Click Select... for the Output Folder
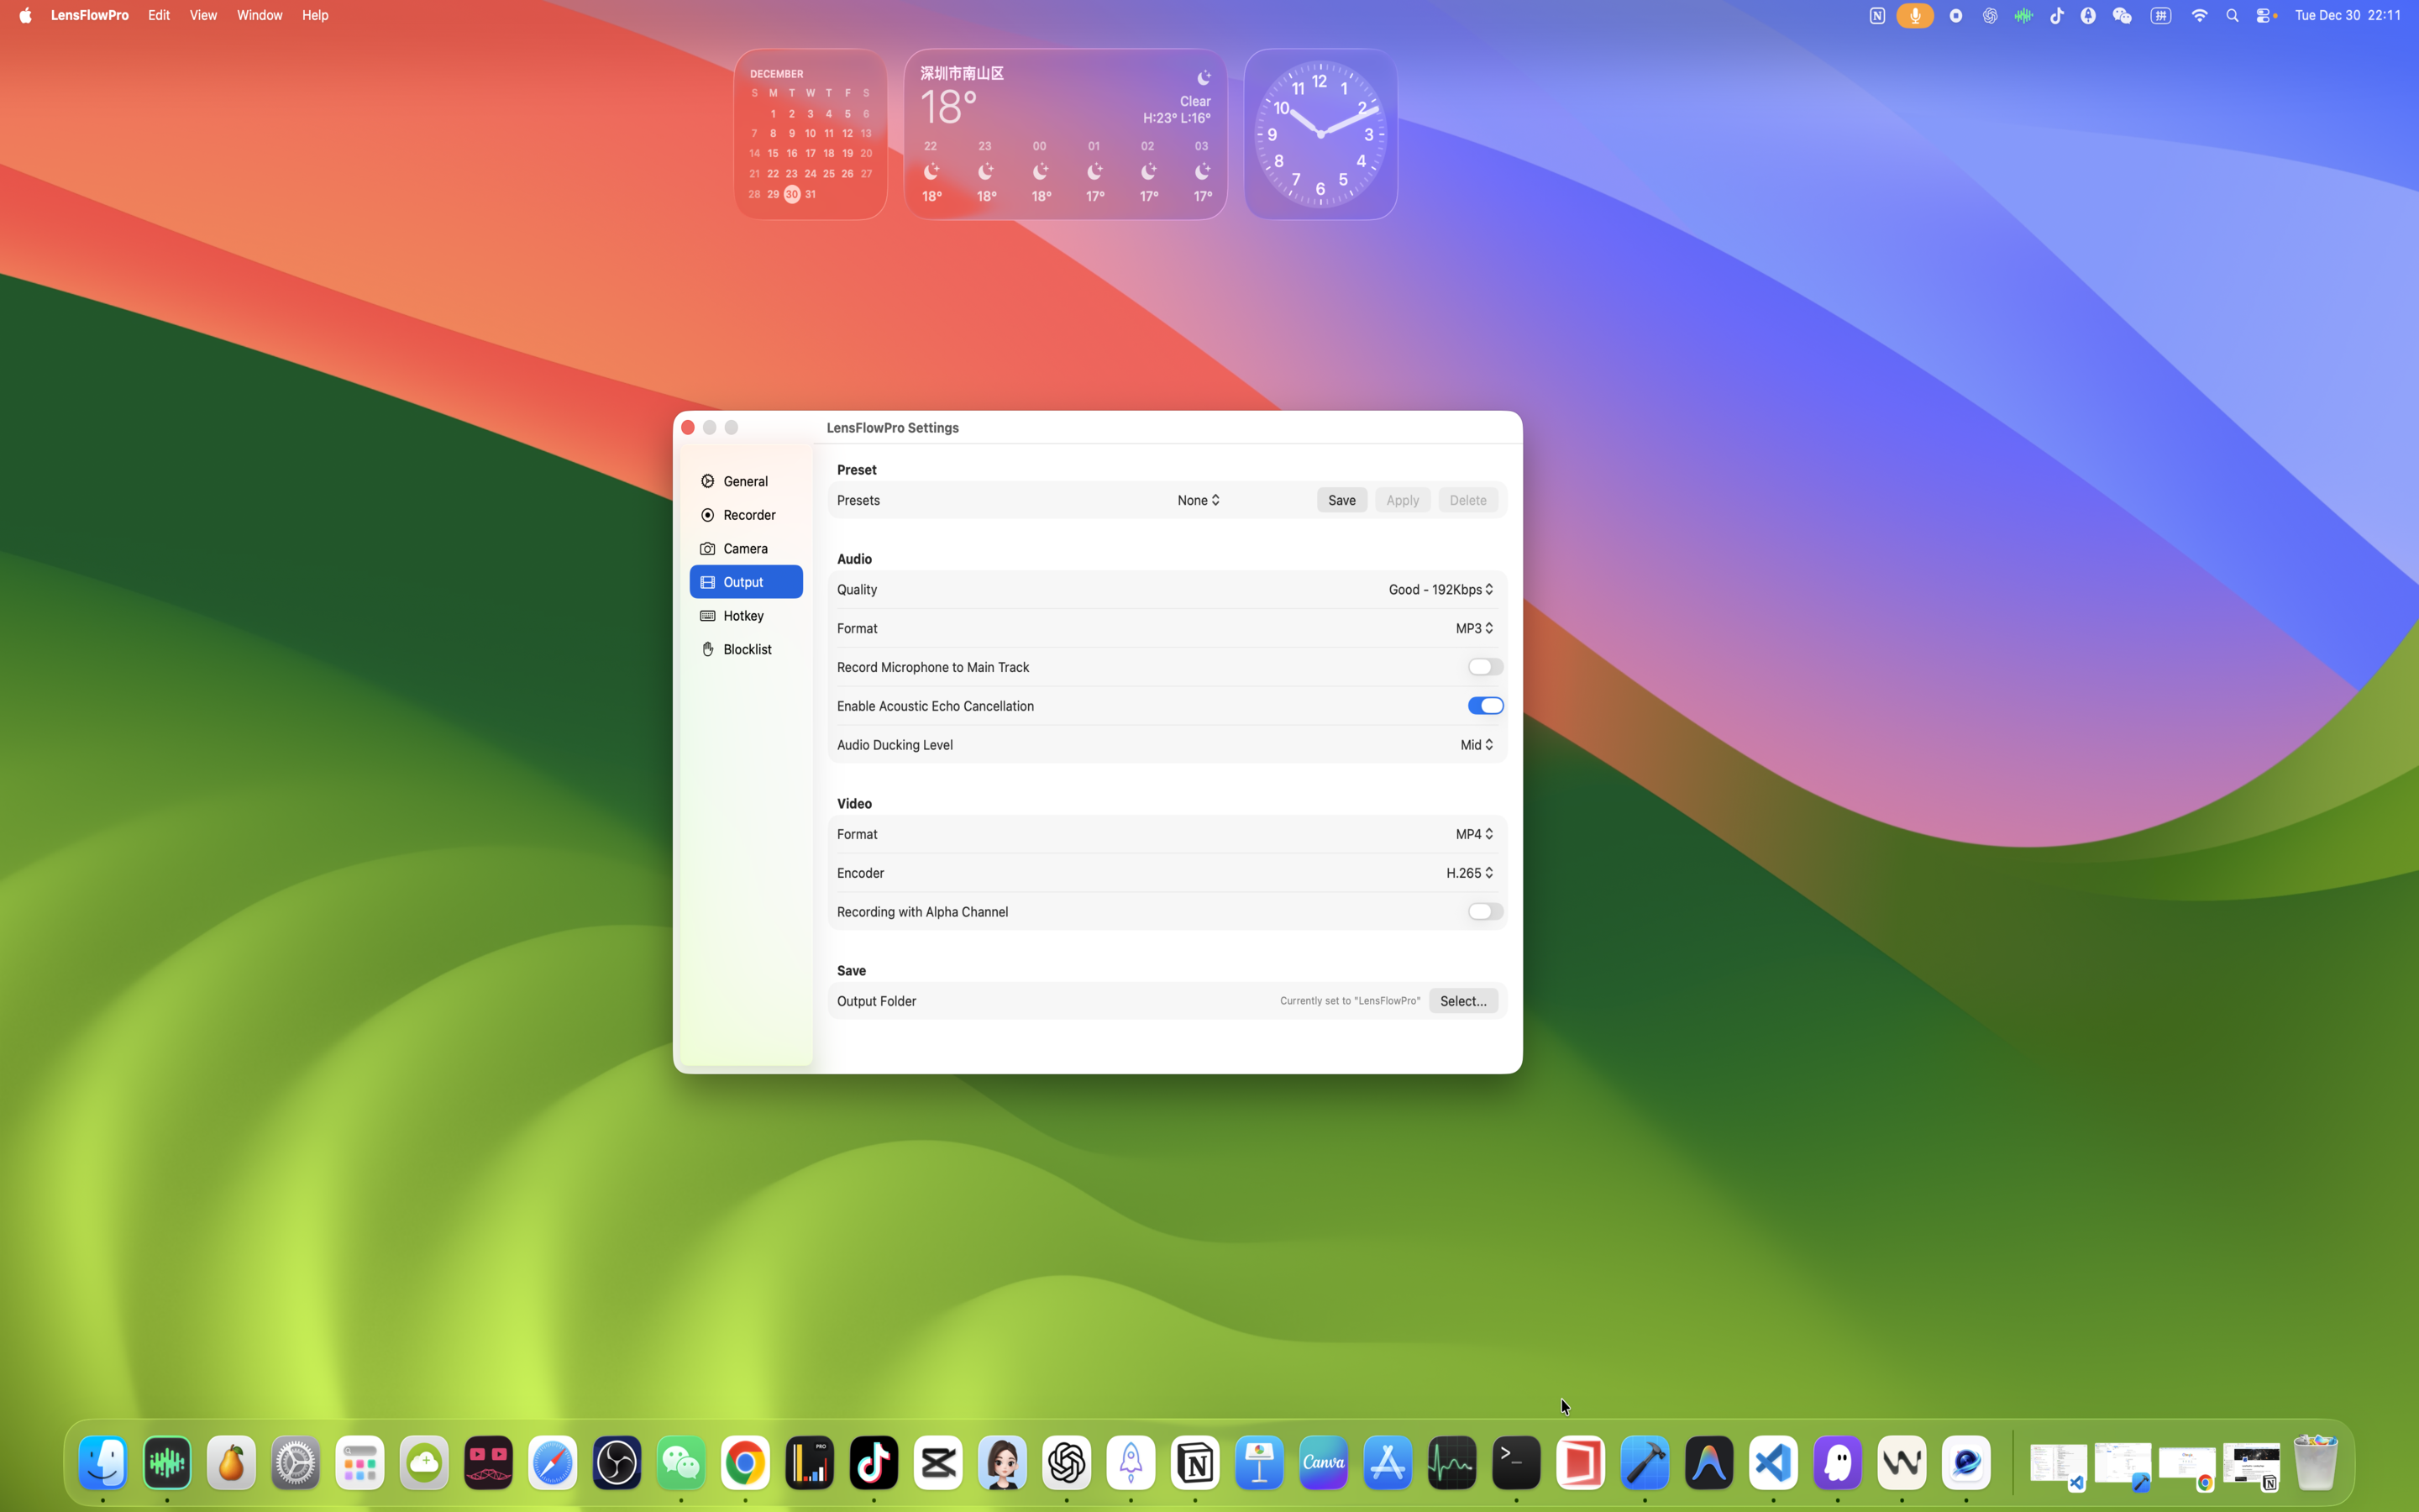This screenshot has height=1512, width=2419. point(1462,1001)
